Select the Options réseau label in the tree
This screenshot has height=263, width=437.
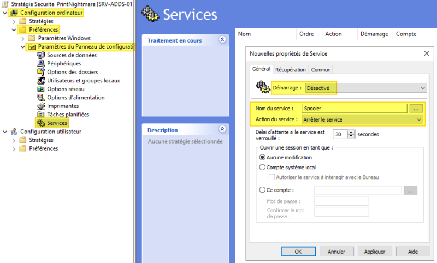(x=66, y=89)
